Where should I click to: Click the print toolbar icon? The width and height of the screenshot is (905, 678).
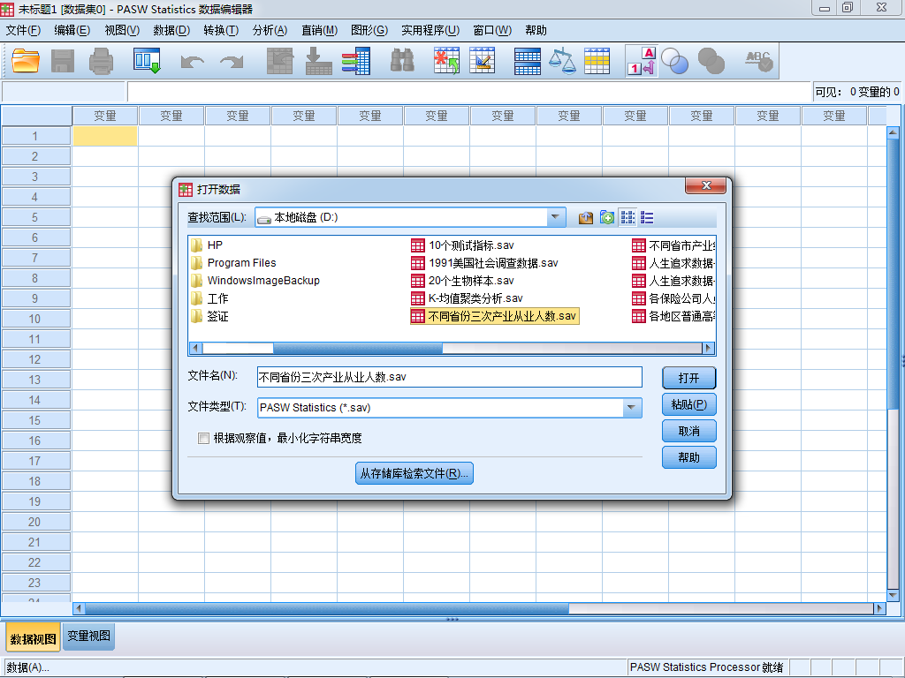[101, 61]
